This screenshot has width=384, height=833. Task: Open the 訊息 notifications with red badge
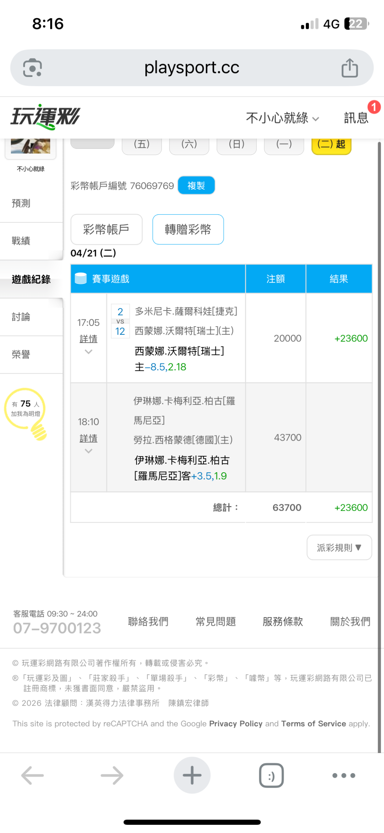tap(357, 117)
